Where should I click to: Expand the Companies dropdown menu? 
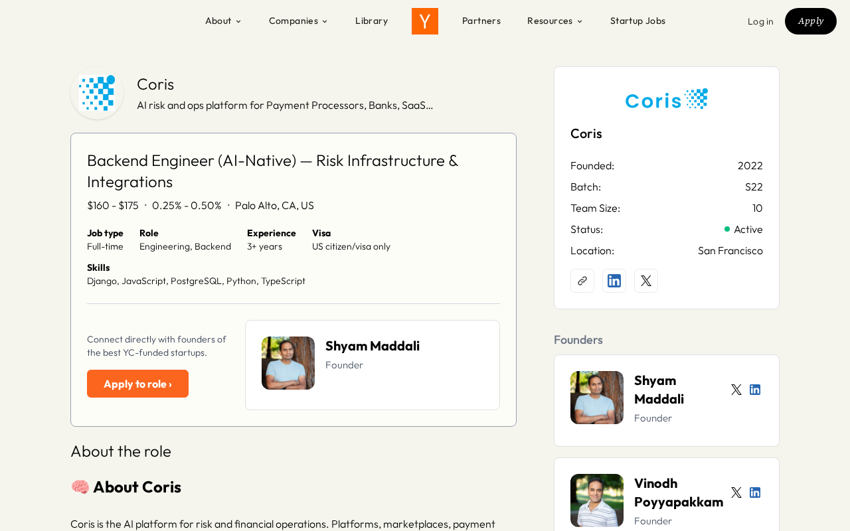(x=298, y=21)
